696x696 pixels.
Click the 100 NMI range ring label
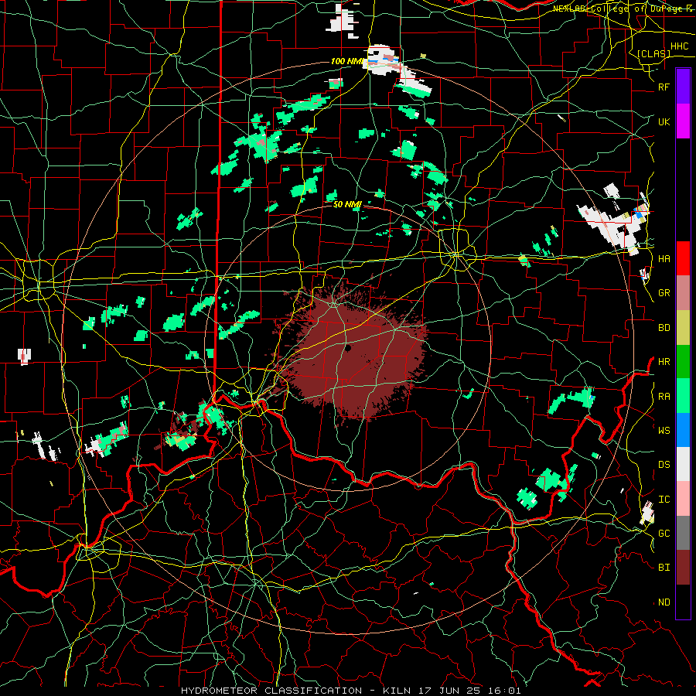tap(346, 61)
